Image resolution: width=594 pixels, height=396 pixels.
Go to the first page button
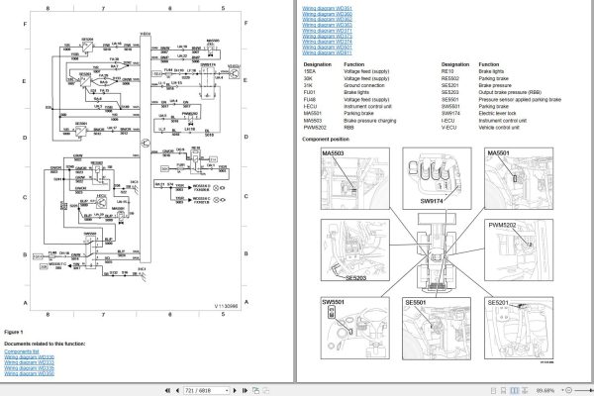(168, 390)
